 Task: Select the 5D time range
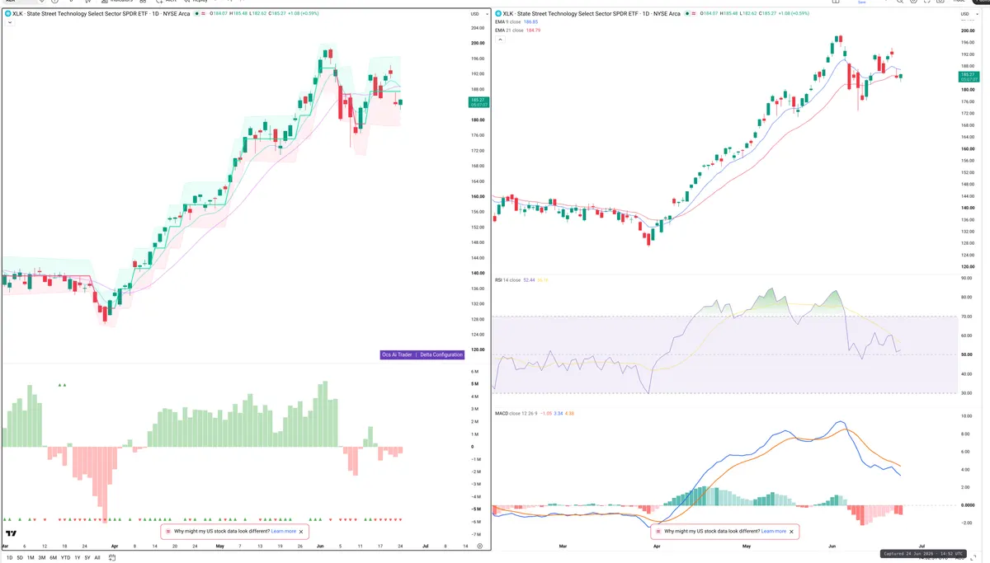pyautogui.click(x=20, y=558)
